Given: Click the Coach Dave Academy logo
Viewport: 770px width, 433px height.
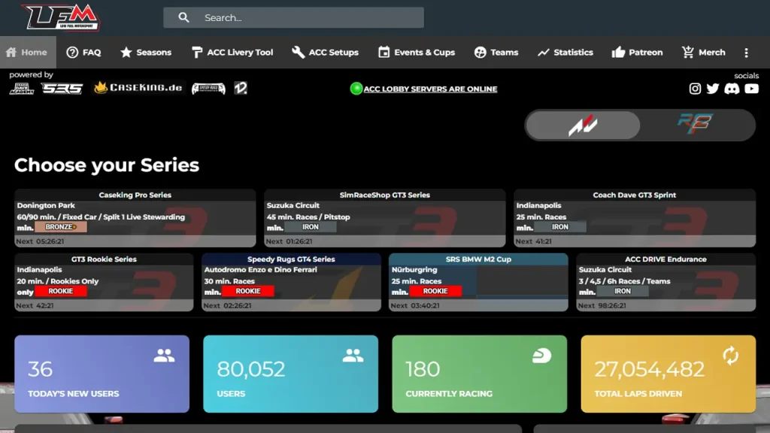Looking at the screenshot, I should (x=22, y=89).
